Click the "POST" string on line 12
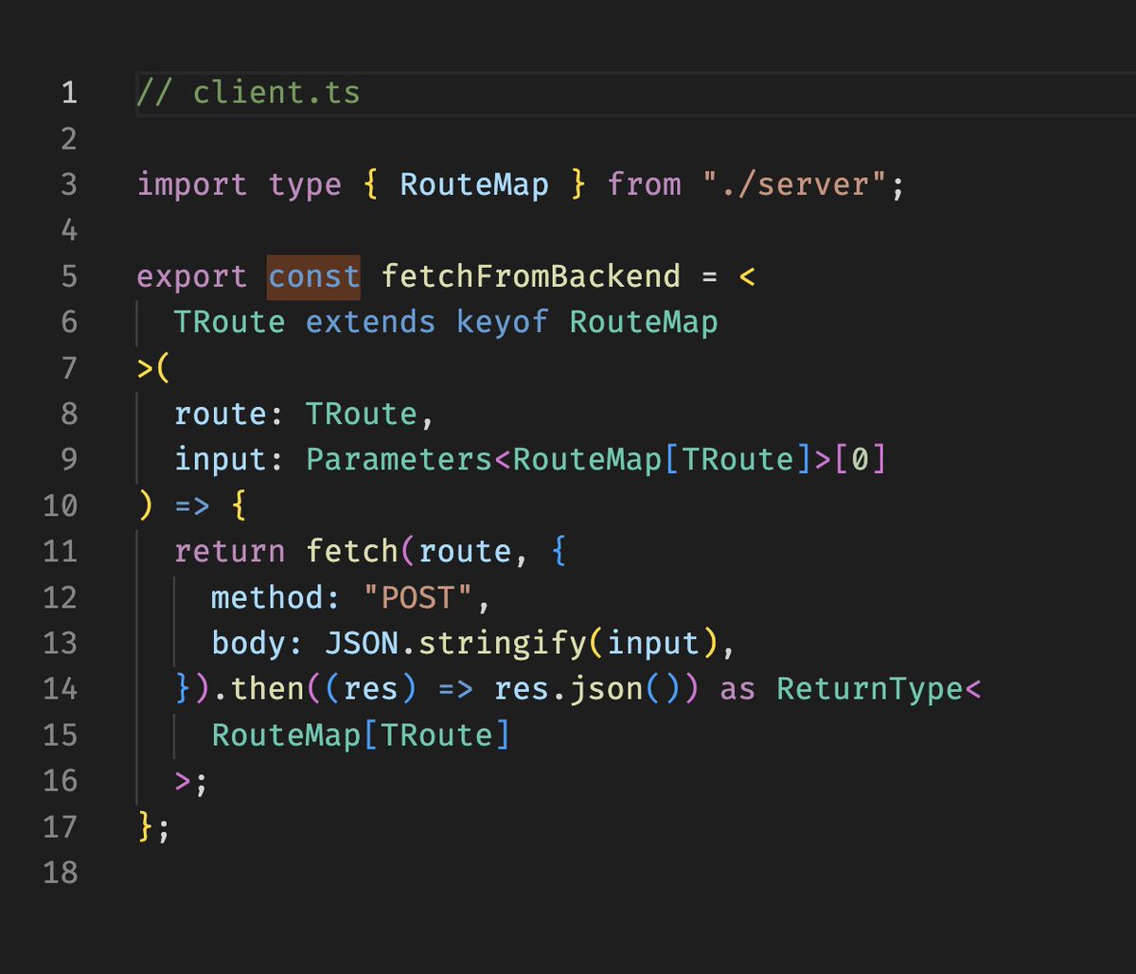Viewport: 1136px width, 974px height. point(417,597)
